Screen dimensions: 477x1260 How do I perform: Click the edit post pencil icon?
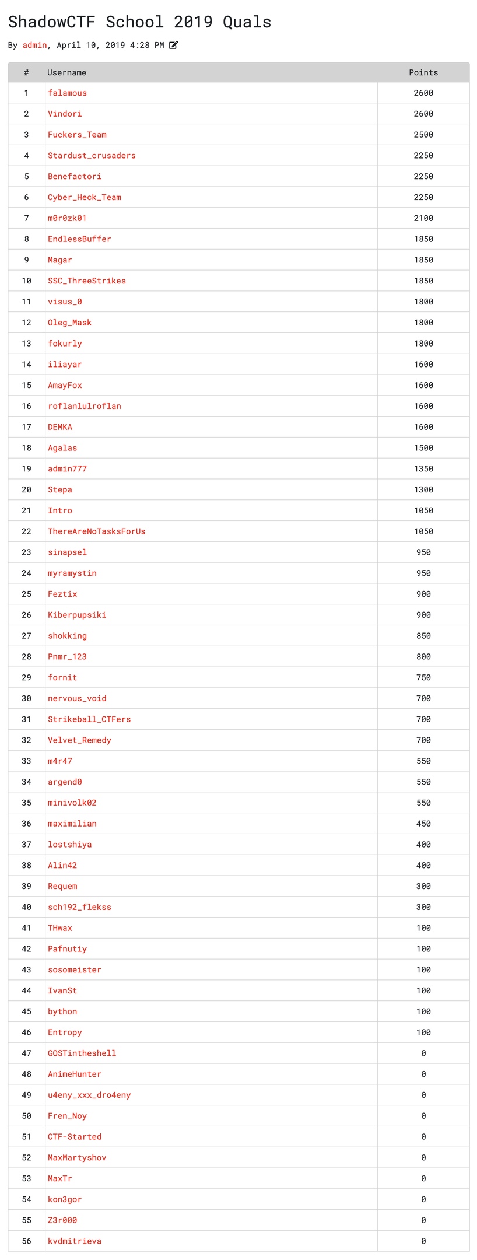point(174,45)
